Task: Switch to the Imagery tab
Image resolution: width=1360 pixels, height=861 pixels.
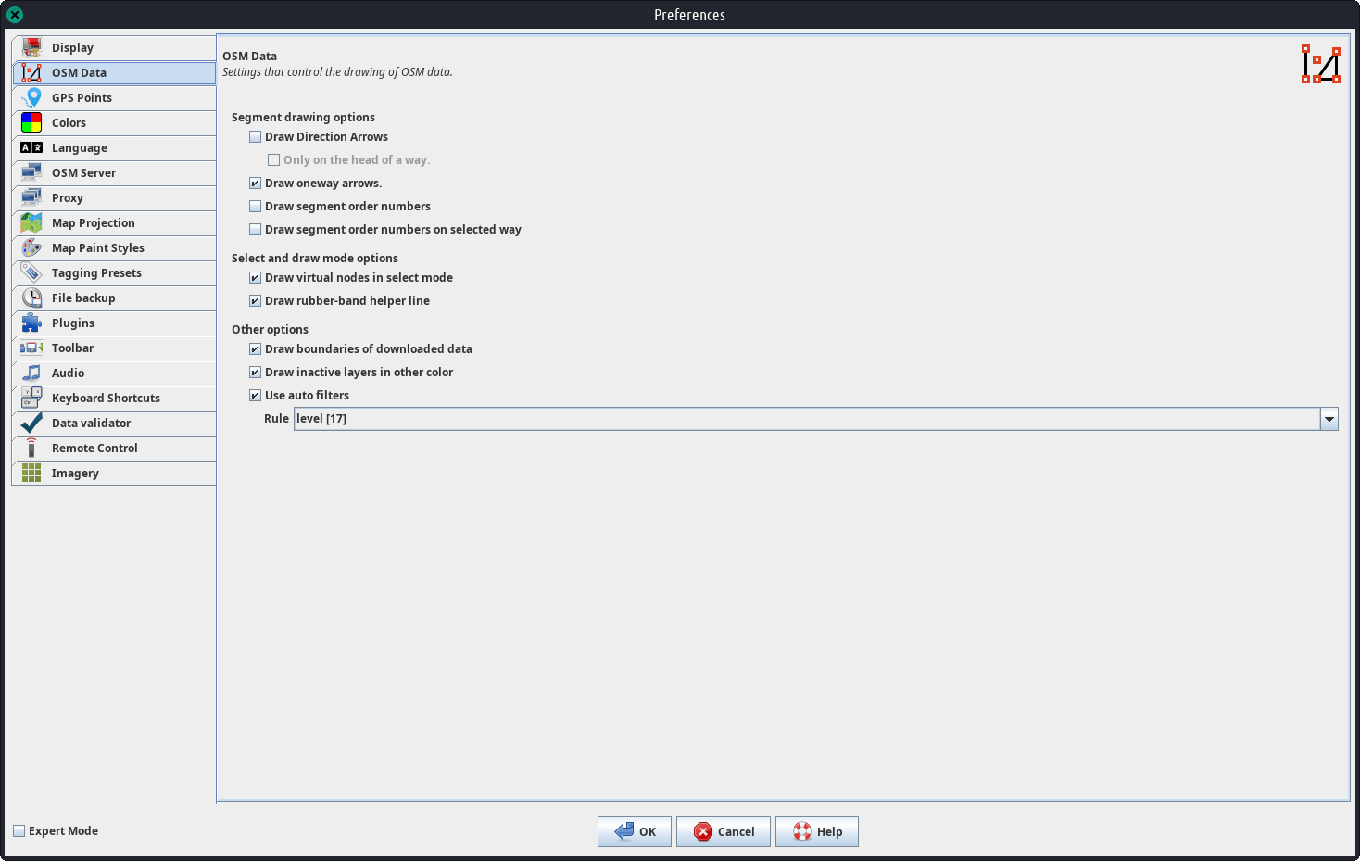Action: 114,473
